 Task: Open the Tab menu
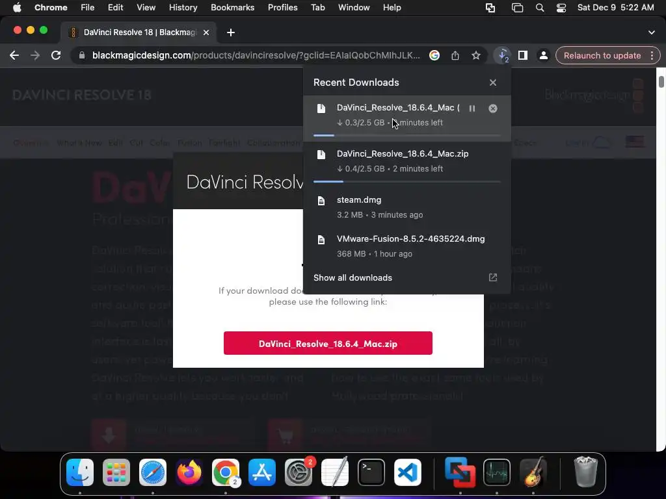pyautogui.click(x=317, y=8)
